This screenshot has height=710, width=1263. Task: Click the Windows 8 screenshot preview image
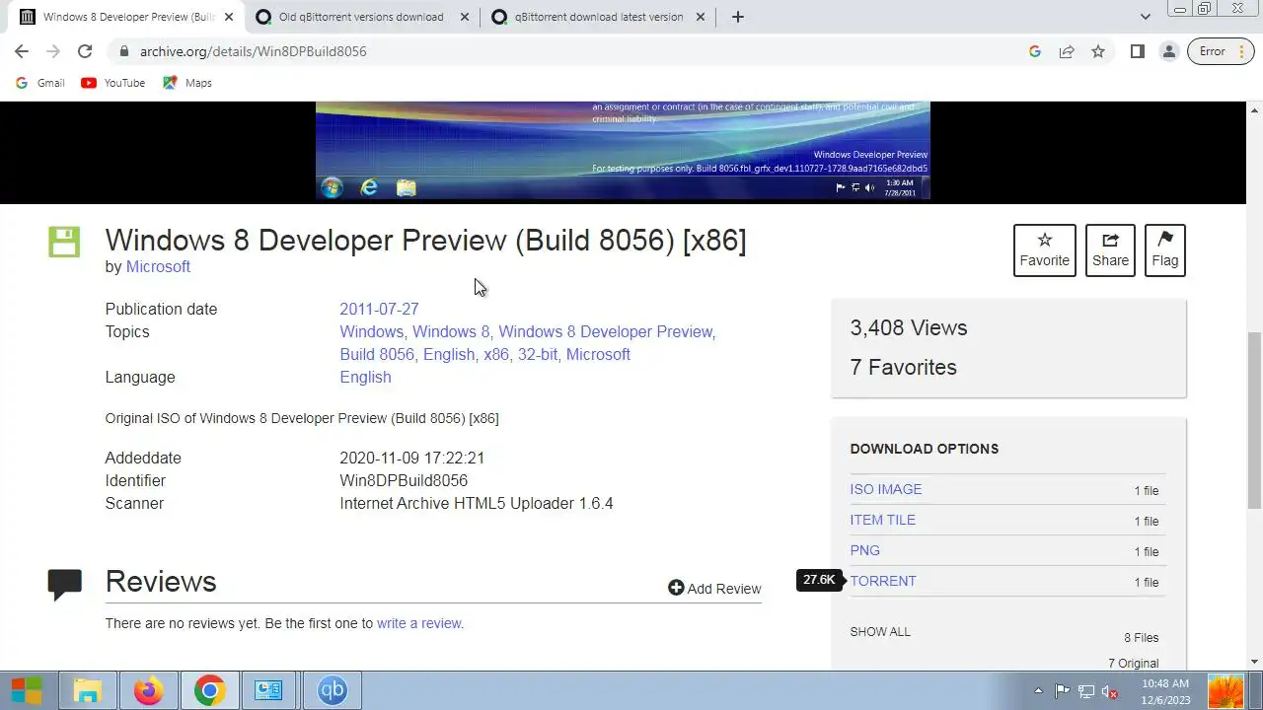tap(623, 151)
